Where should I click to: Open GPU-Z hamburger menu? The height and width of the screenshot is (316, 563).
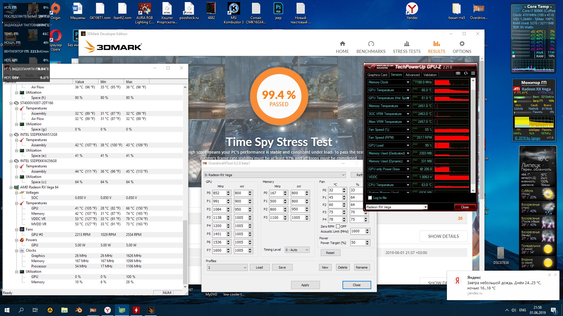[473, 73]
